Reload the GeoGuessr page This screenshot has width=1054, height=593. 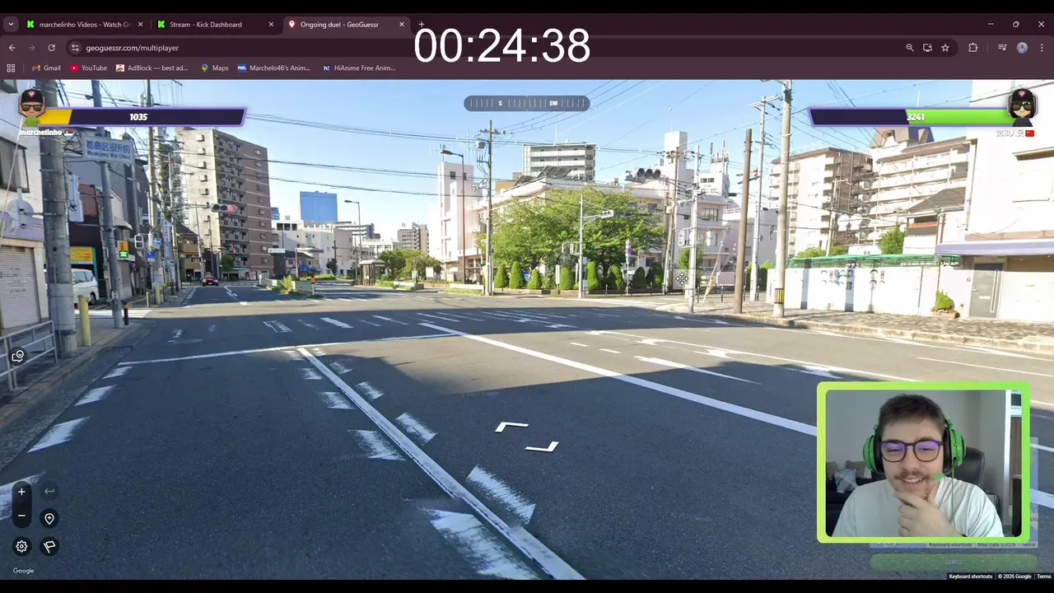click(52, 48)
